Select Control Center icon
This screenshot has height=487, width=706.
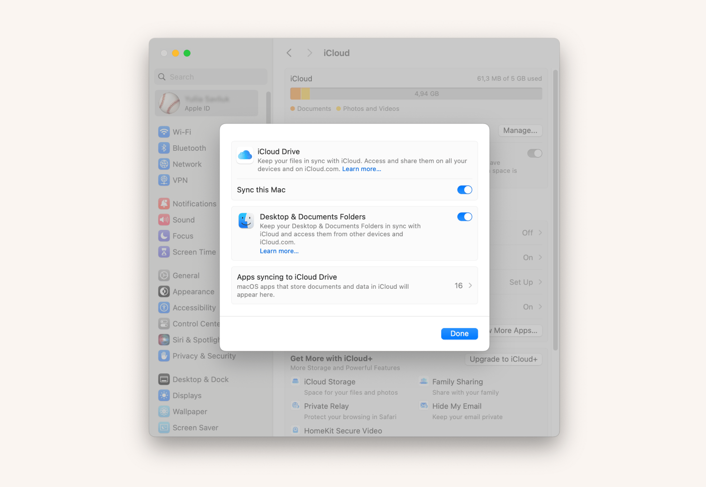coord(164,324)
